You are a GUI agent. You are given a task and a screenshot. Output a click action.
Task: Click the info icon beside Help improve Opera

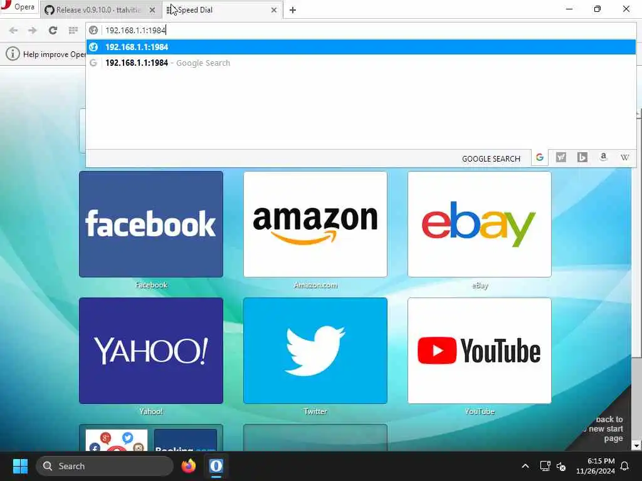click(x=13, y=54)
